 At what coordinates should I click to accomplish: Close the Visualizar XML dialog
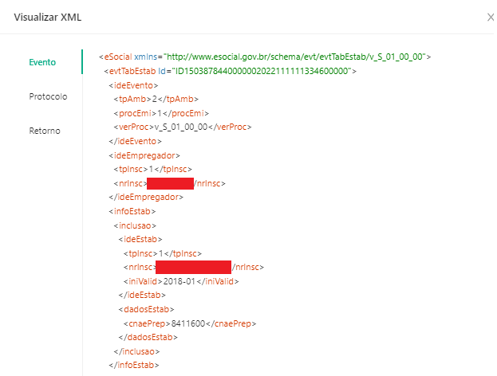[x=490, y=17]
